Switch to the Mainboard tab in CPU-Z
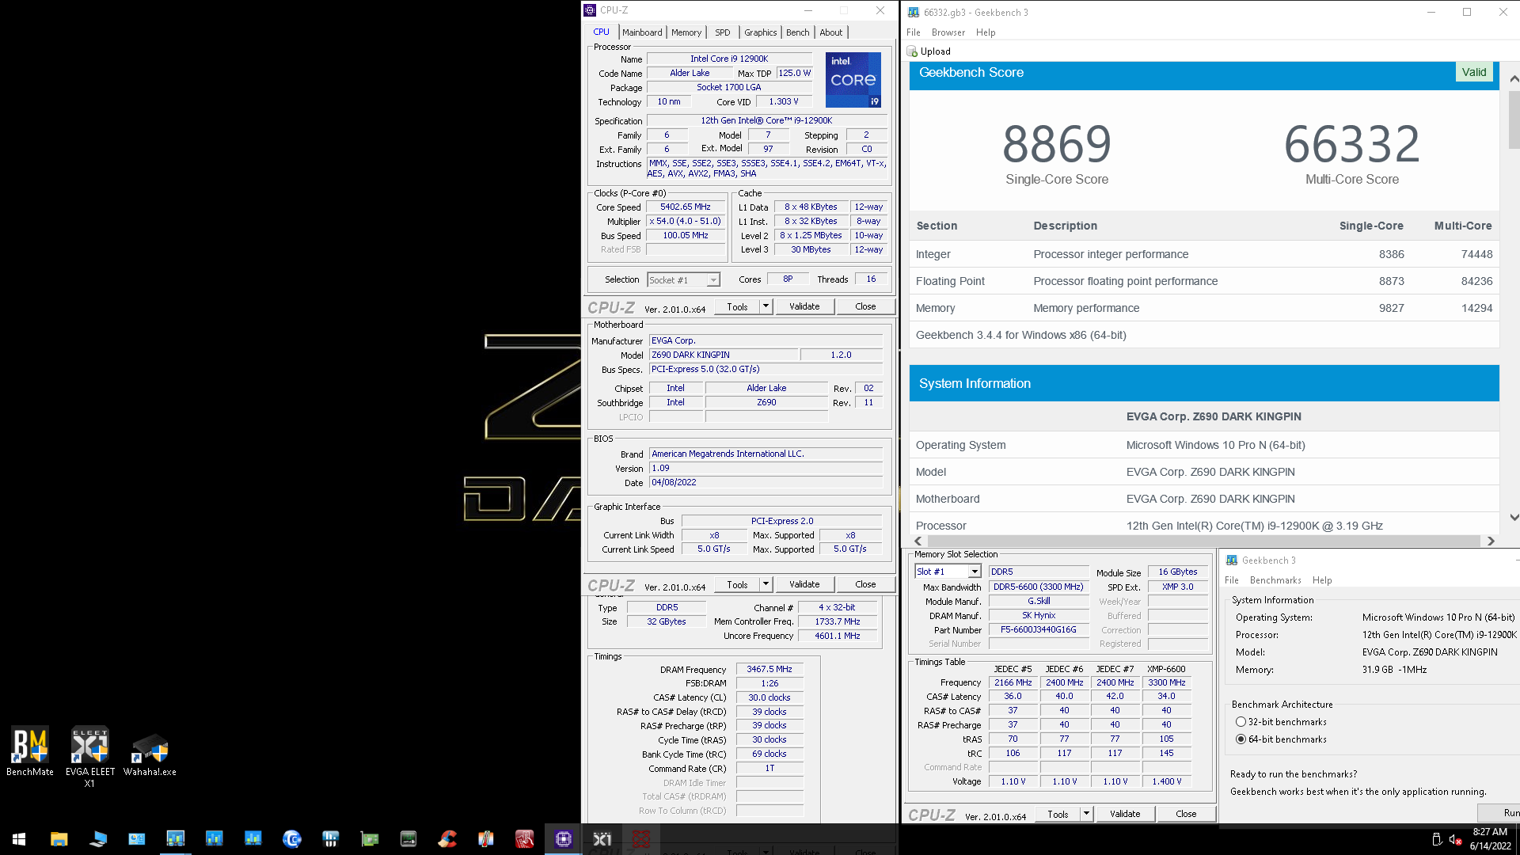Screen dimensions: 1520x855 [x=642, y=32]
